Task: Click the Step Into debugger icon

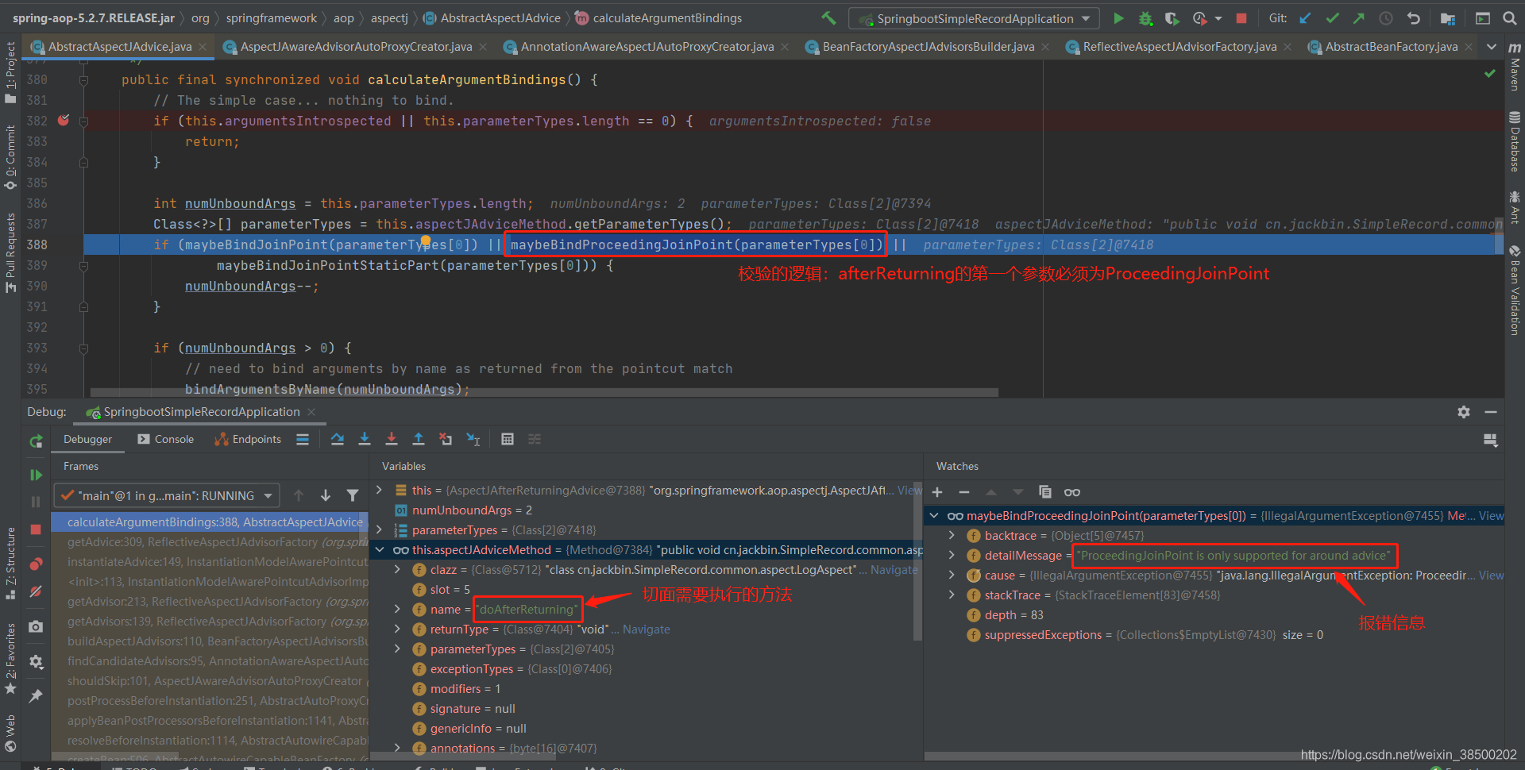Action: point(365,439)
